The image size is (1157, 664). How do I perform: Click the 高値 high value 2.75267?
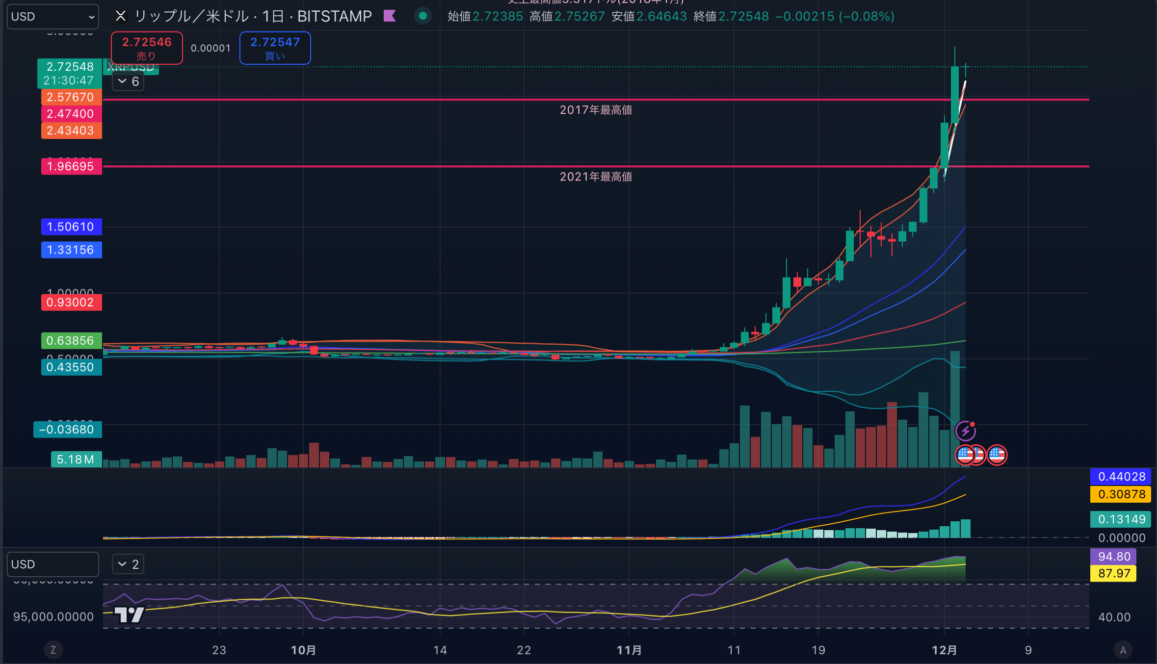click(579, 16)
